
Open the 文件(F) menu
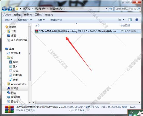pyautogui.click(x=7, y=15)
